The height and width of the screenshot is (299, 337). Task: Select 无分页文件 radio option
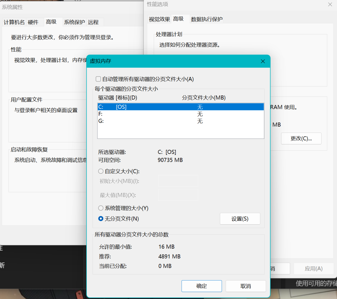point(101,219)
